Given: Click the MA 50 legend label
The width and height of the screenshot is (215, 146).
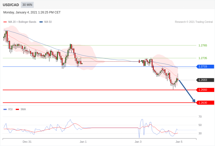Looking at the screenshot, I should tap(48, 22).
